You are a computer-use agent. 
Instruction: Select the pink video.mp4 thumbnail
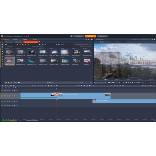(87, 61)
